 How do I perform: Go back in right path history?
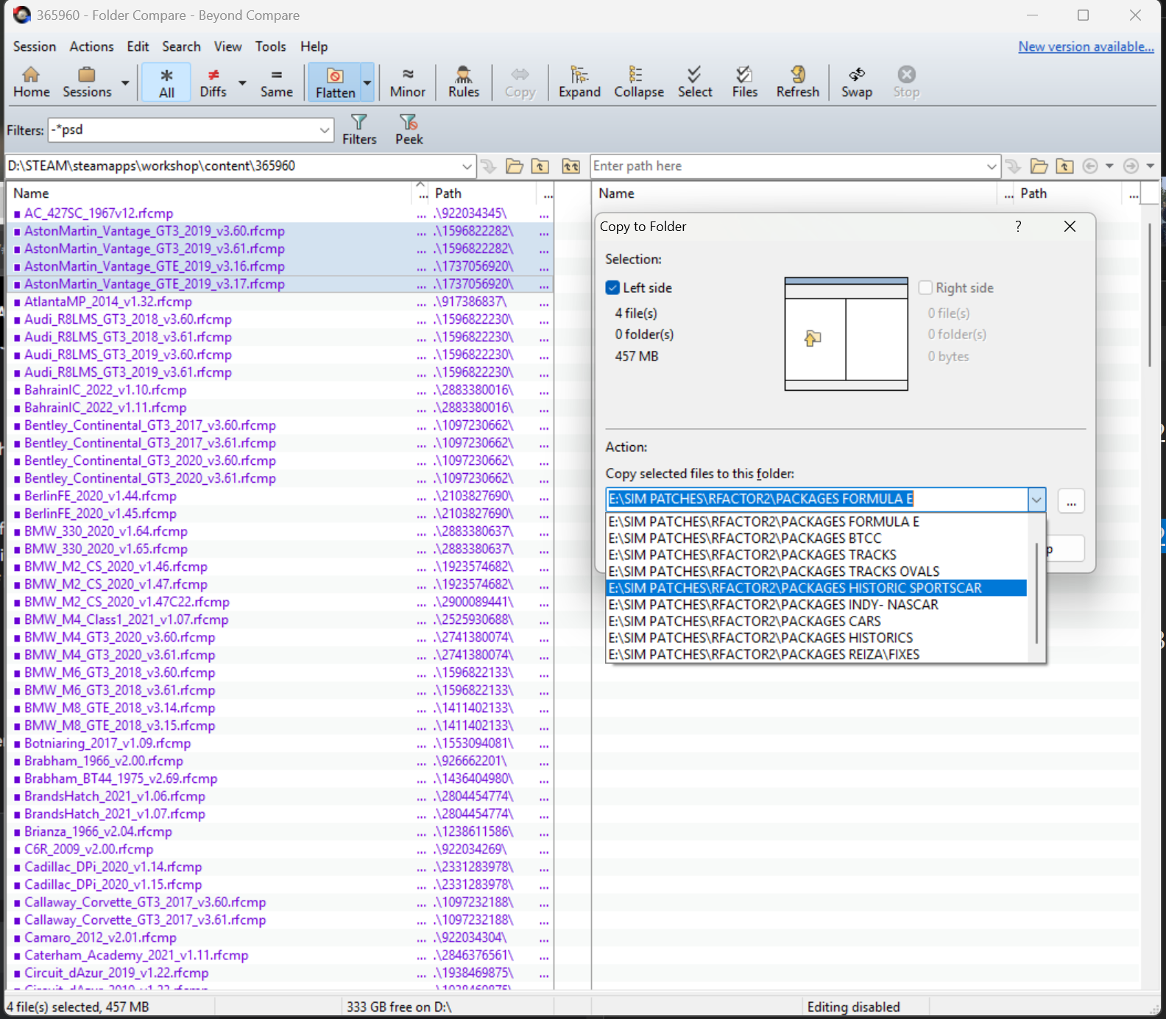[1090, 166]
